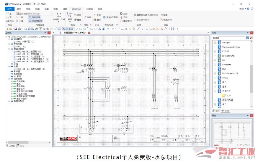
Task: Click the 连接 view button
Action: (164, 15)
